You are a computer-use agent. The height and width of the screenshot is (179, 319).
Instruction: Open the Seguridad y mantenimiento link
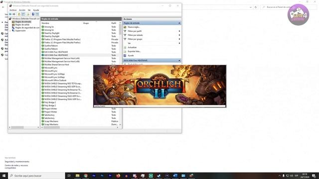(x=17, y=162)
